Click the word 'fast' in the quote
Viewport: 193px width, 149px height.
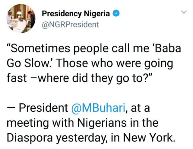(x=15, y=79)
